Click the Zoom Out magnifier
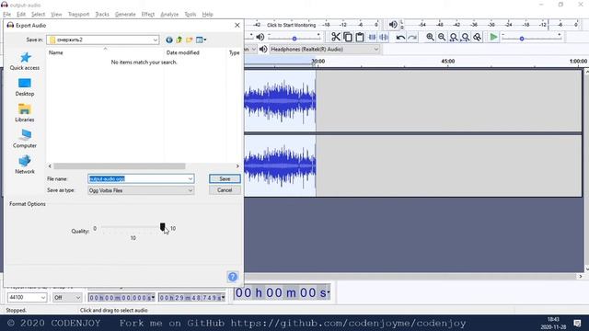Screen dimensions: 589x331 pyautogui.click(x=442, y=37)
